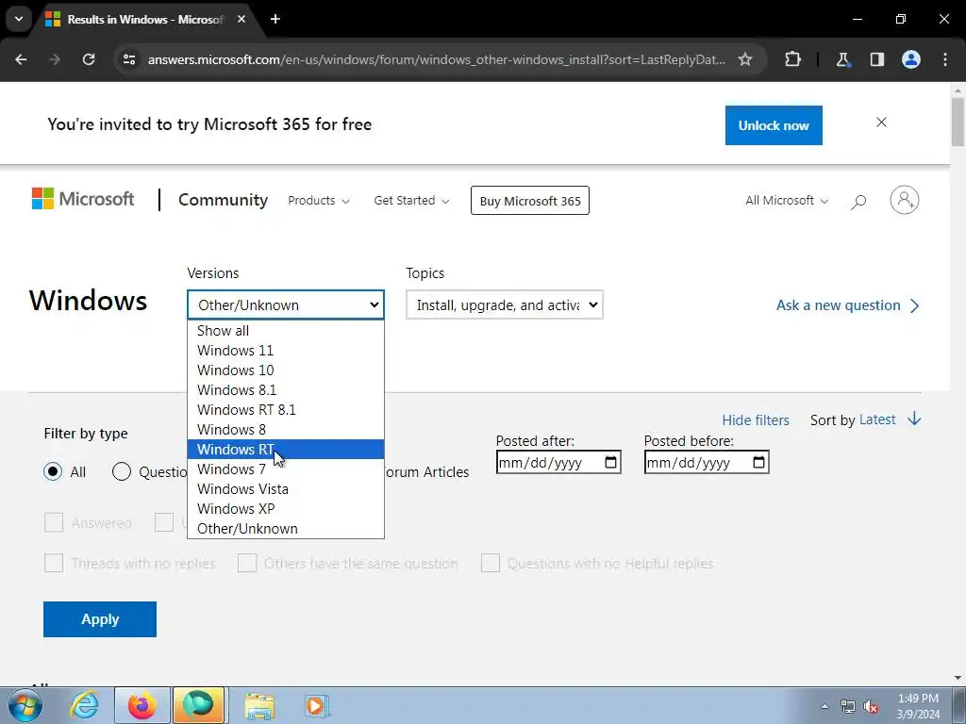Reload the current page
This screenshot has width=966, height=724.
coord(89,59)
